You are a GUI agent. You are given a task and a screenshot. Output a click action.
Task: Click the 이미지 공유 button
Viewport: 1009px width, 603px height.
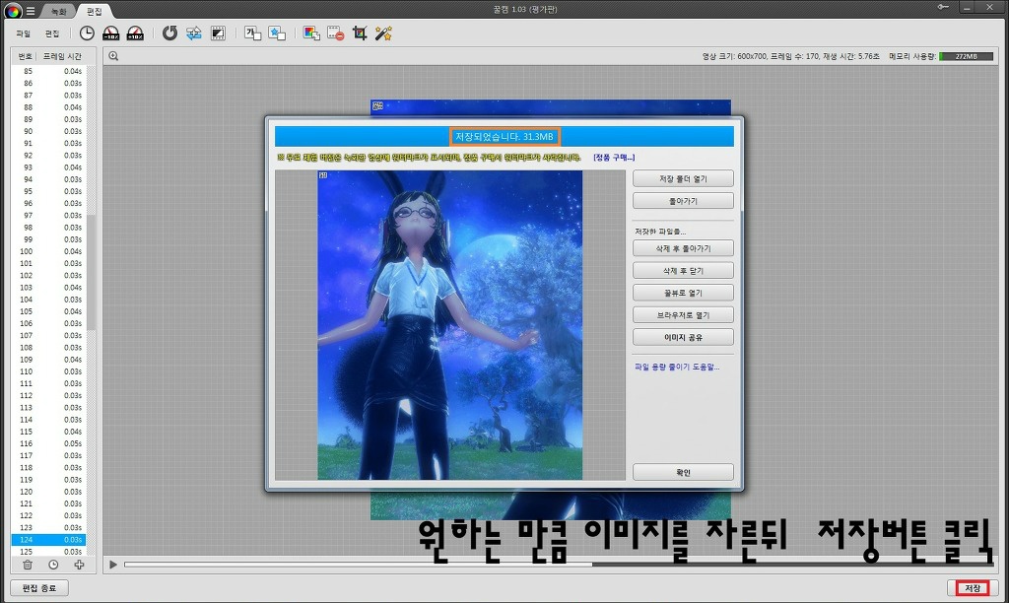[683, 337]
